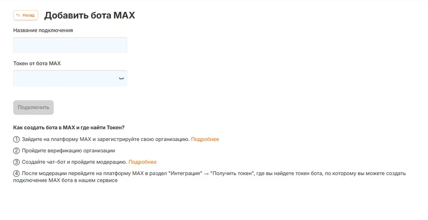The image size is (428, 220).
Task: Open "Подробнее" link about registering organization
Action: coord(205,139)
